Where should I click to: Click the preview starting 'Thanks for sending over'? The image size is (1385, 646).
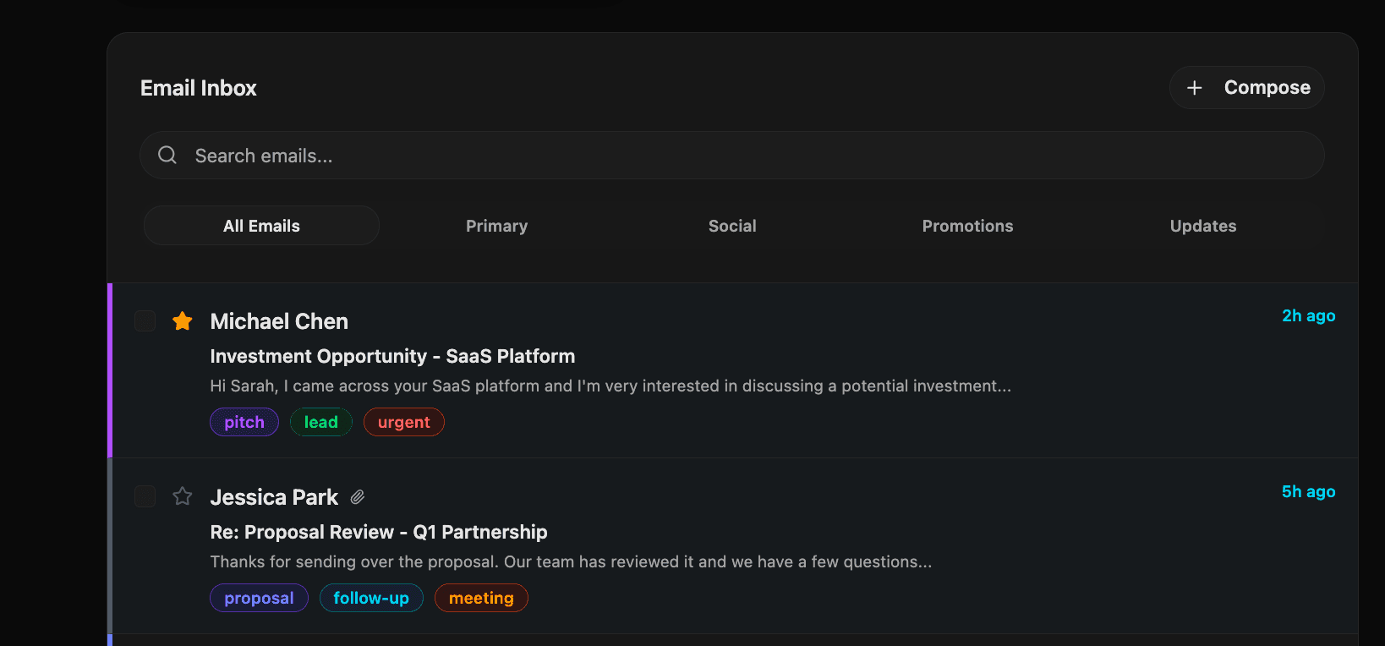click(571, 561)
